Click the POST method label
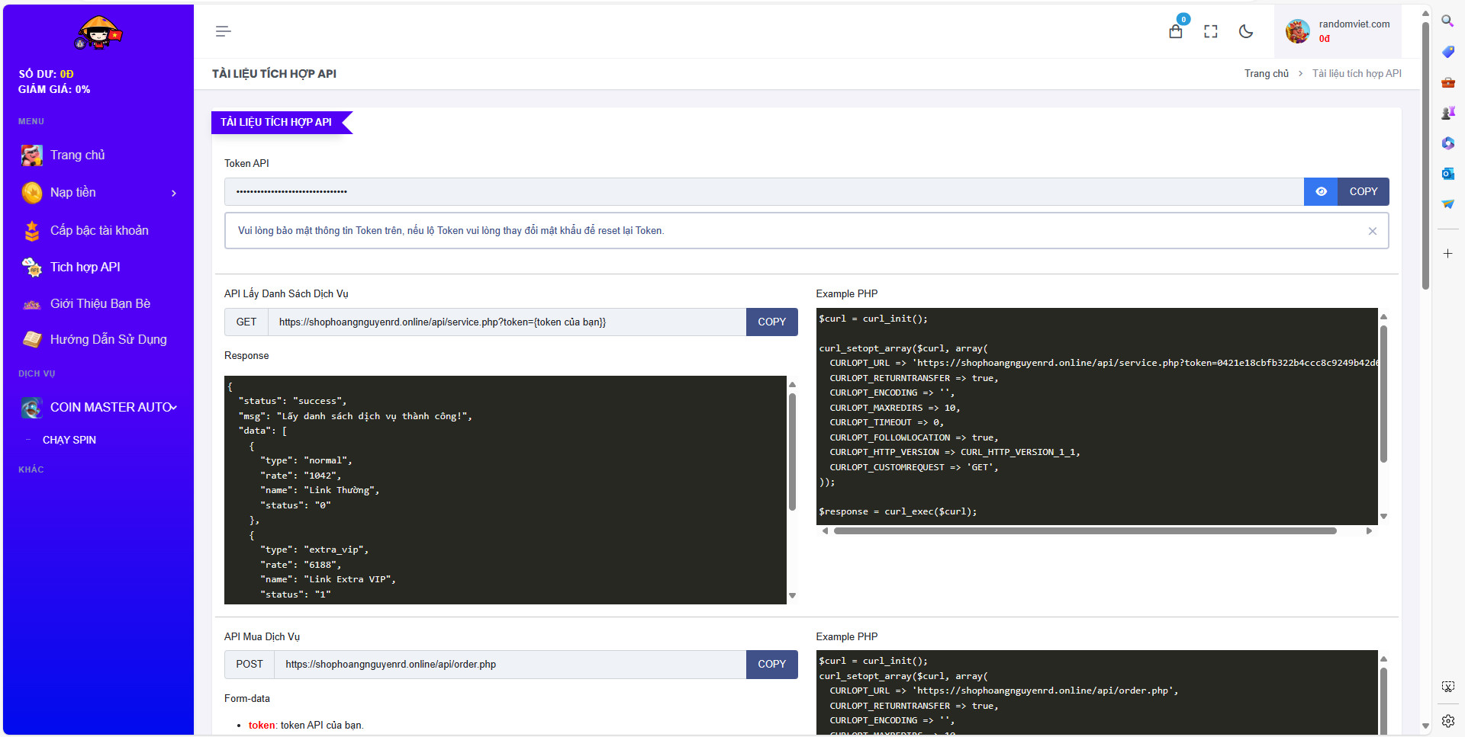This screenshot has height=737, width=1465. [250, 665]
